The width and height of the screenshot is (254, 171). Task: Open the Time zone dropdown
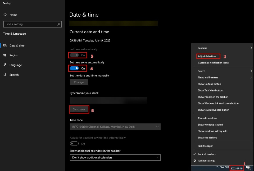[115, 127]
